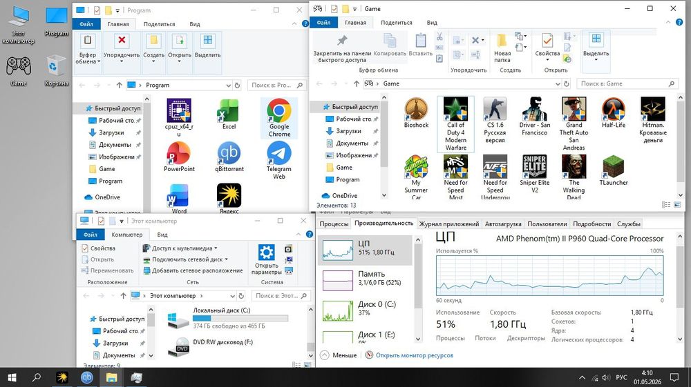Click Свойства in Этот компьютер ribbon
691x387 pixels.
click(x=98, y=248)
